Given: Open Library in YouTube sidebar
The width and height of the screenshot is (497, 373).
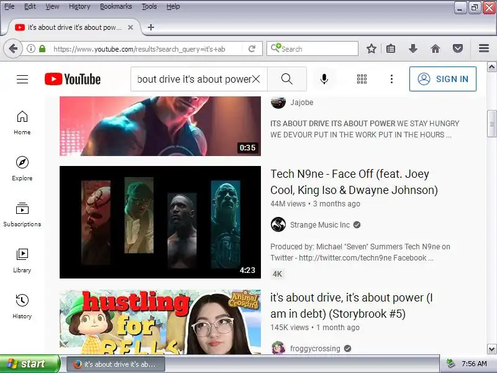Looking at the screenshot, I should pyautogui.click(x=22, y=260).
